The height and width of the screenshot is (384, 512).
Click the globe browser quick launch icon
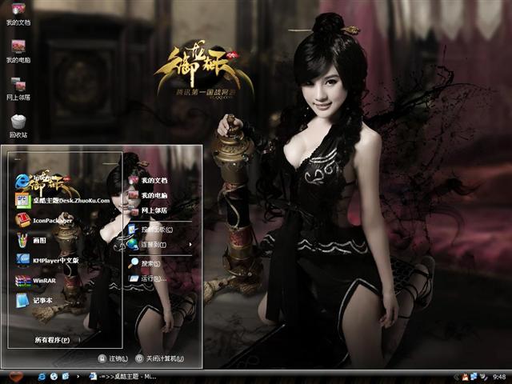pos(54,377)
